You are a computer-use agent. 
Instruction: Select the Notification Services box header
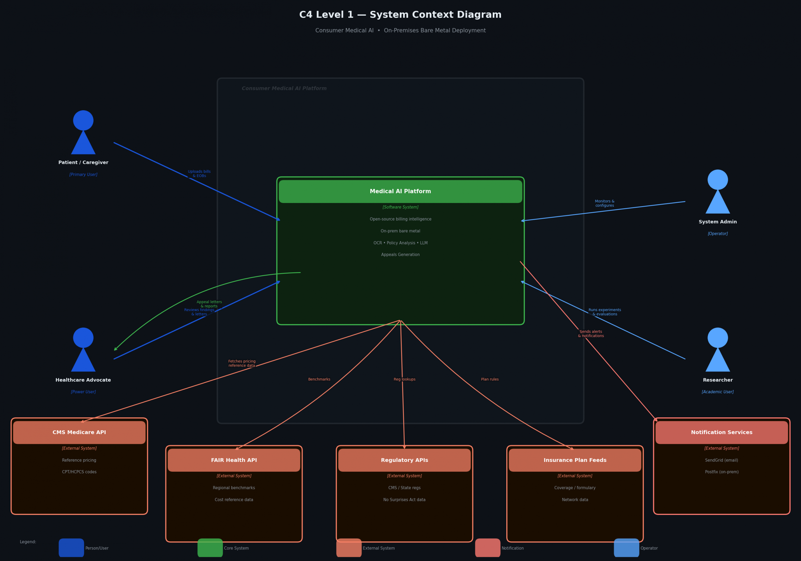(722, 433)
